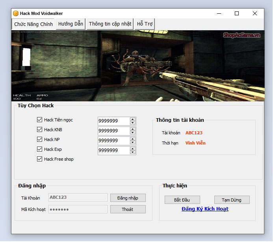The width and height of the screenshot is (273, 242).
Task: Increase the Hack Tiên ngọc value with up arrow
Action: point(133,119)
